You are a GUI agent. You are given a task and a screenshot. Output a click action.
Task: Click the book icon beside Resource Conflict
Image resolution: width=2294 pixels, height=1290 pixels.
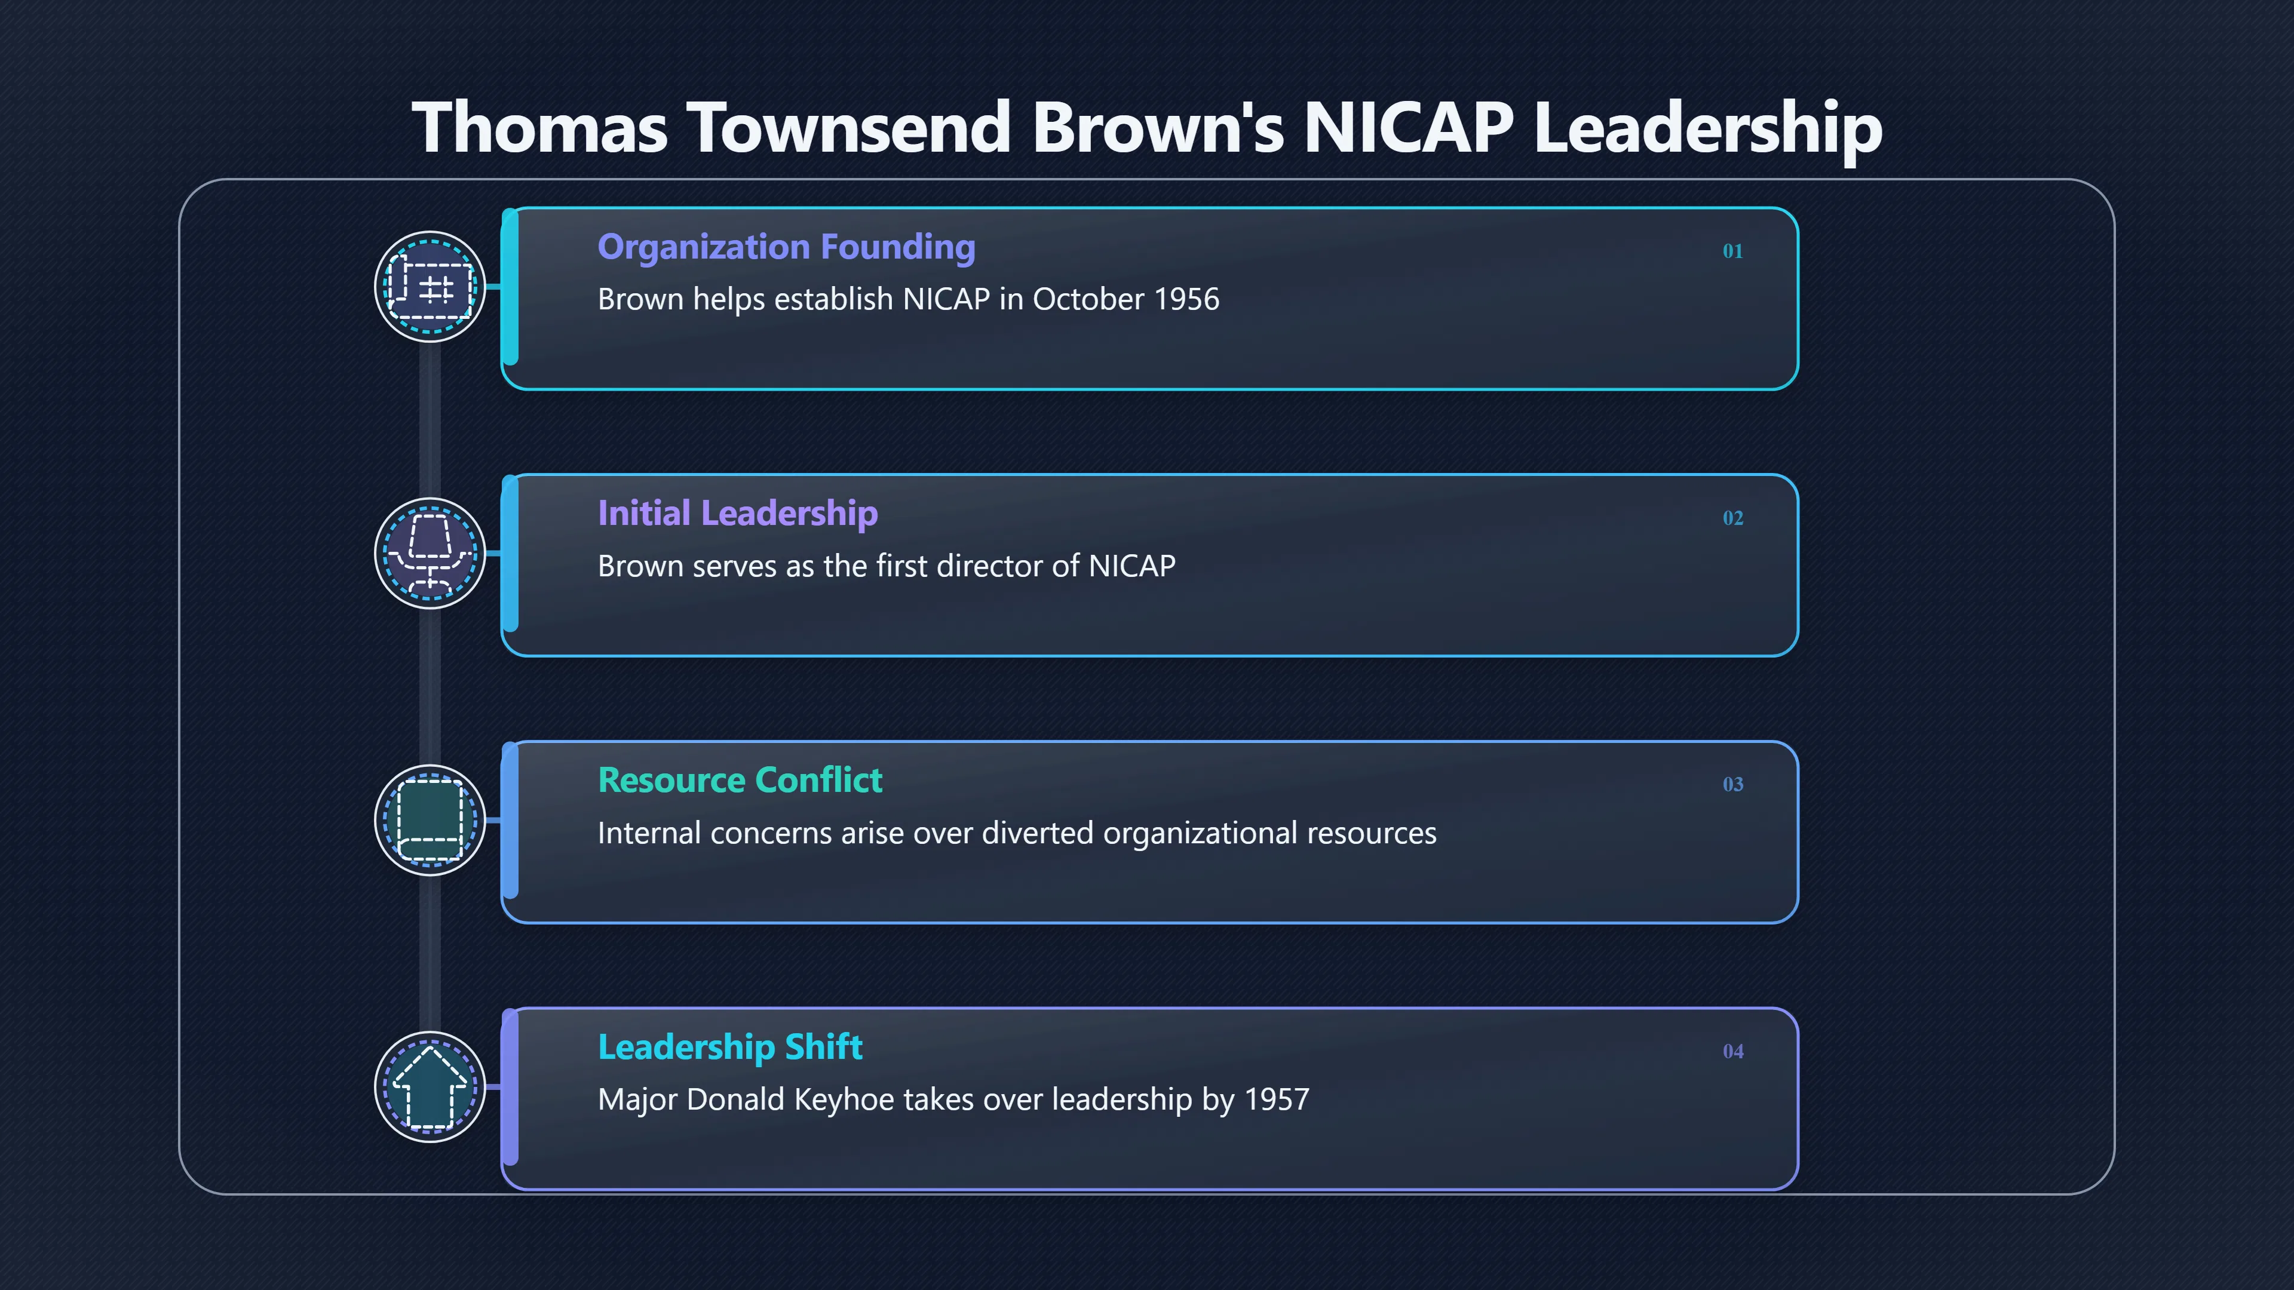pyautogui.click(x=430, y=820)
